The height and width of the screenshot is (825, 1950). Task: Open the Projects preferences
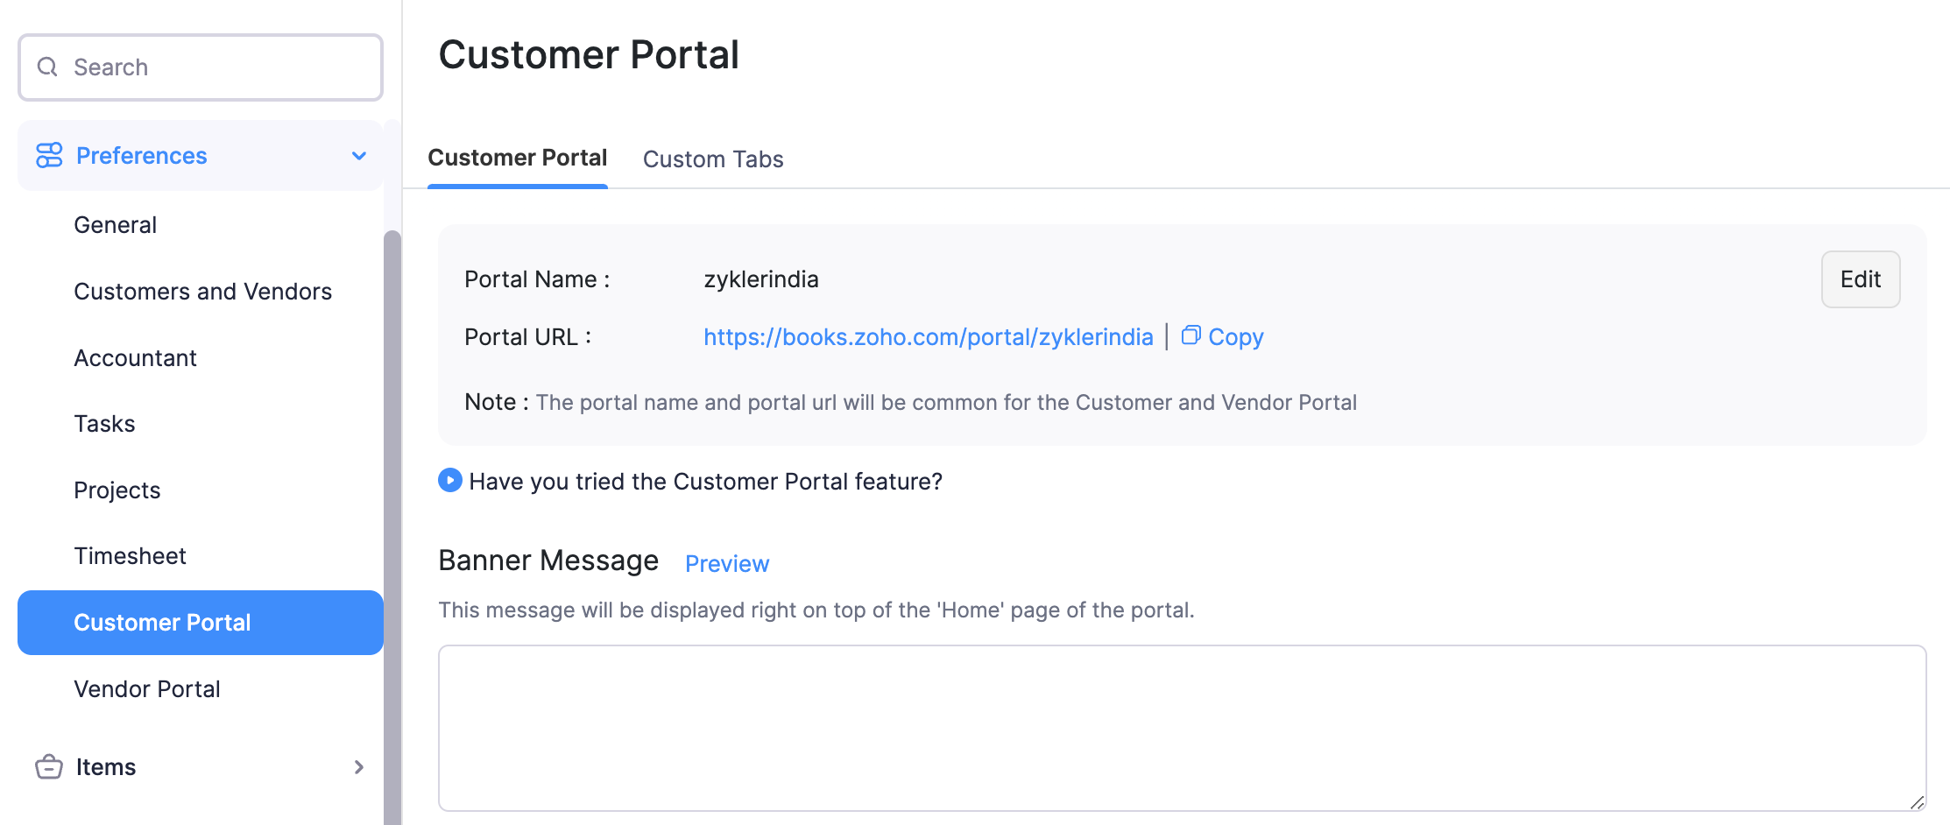pyautogui.click(x=117, y=490)
